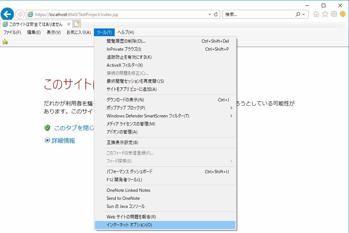
Task: Click the smiley feedback icon
Action: click(343, 14)
